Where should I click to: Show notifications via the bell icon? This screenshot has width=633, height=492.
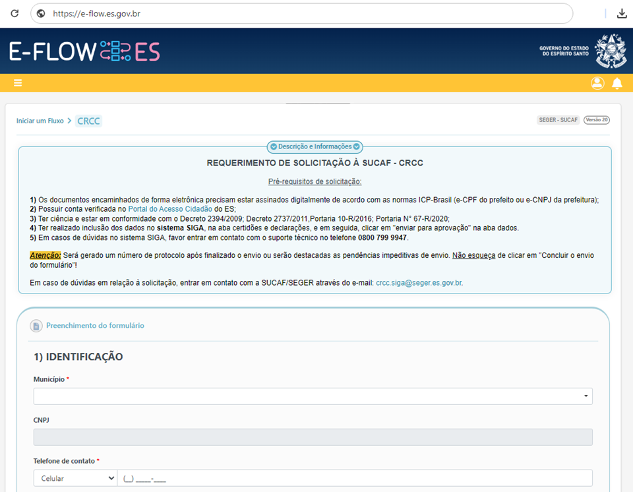click(x=617, y=83)
